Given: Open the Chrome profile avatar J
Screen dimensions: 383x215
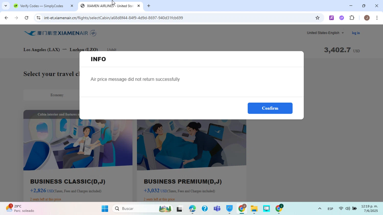Looking at the screenshot, I should [367, 18].
